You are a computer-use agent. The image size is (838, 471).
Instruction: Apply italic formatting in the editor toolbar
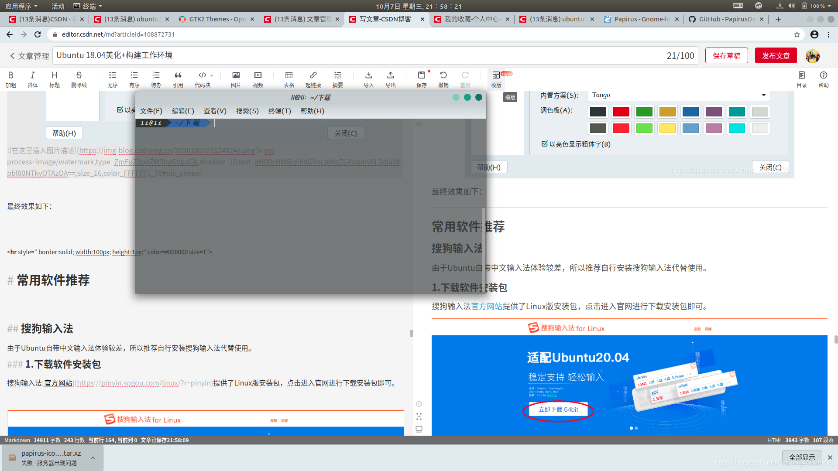[x=33, y=79]
